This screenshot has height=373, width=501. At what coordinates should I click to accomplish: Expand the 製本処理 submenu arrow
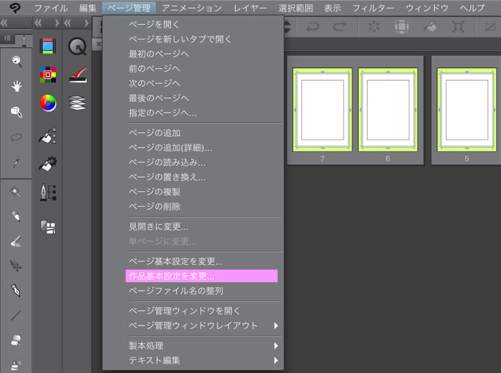(x=276, y=346)
